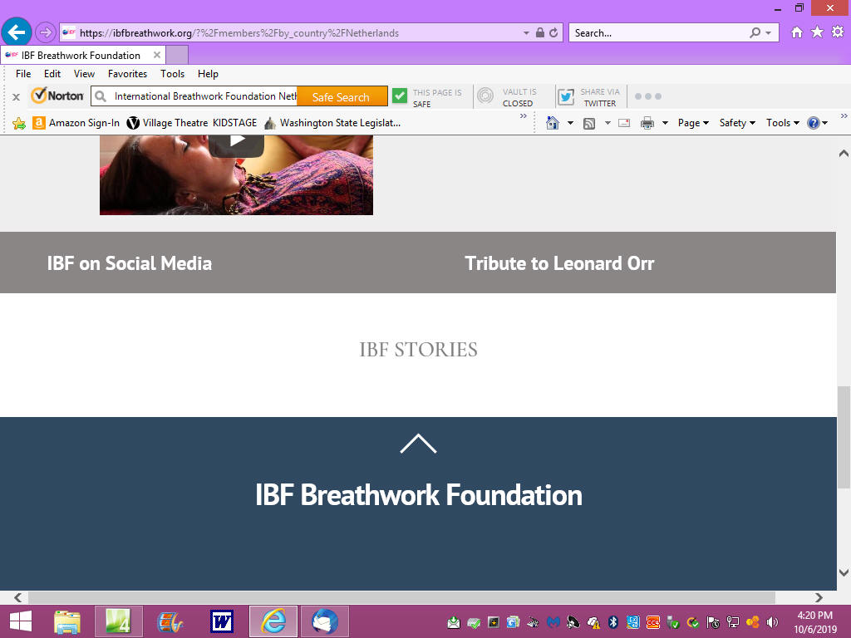Open the address bar autocomplete dropdown arrow
Screen dimensions: 851x638
526,33
